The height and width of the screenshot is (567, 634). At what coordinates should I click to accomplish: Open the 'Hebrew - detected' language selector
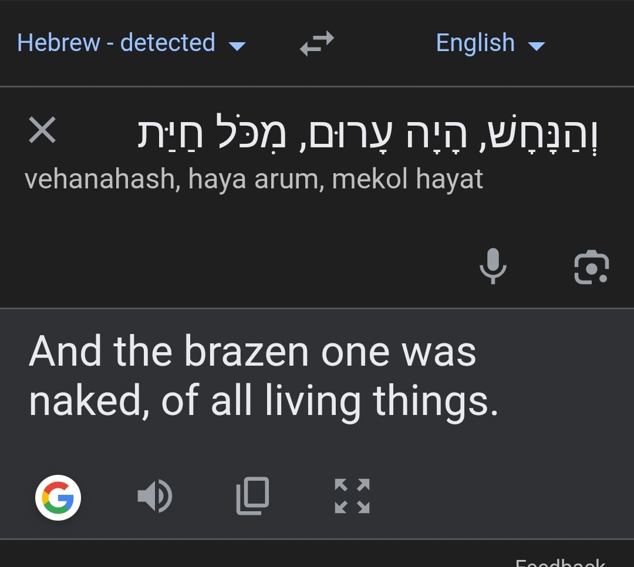click(x=116, y=43)
